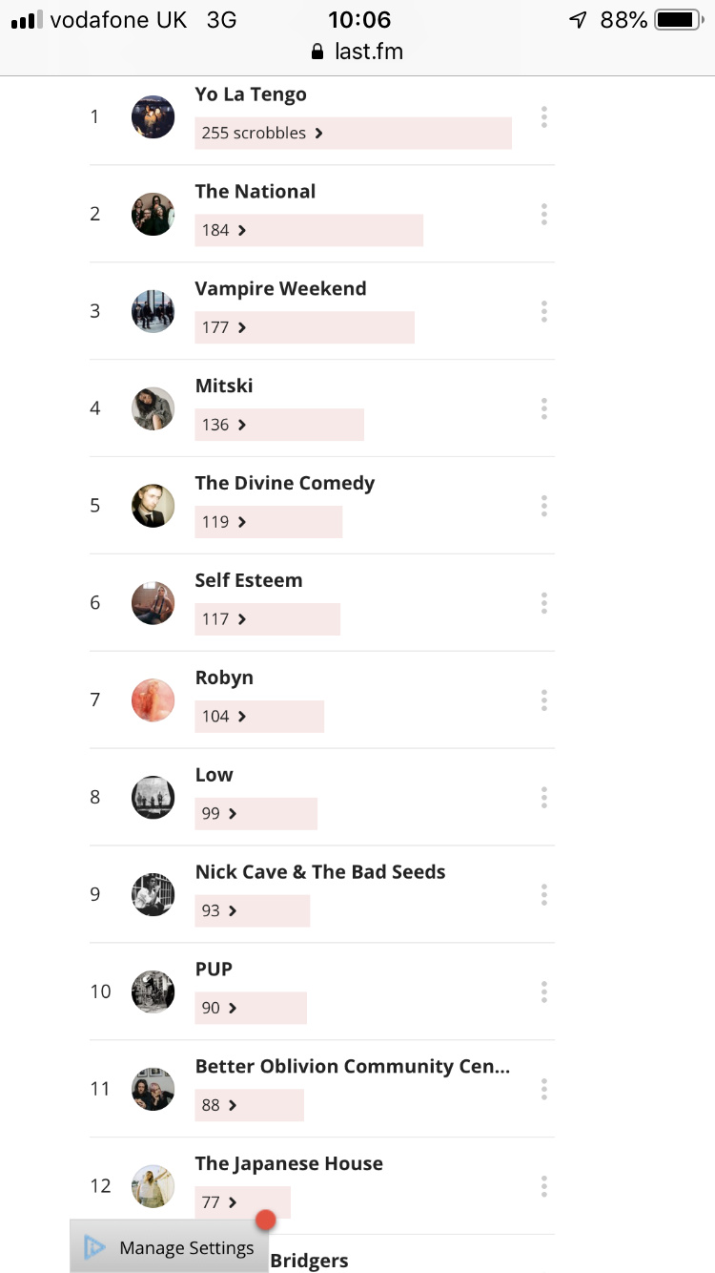Image resolution: width=715 pixels, height=1273 pixels.
Task: Open Nick Cave & The Bad Seeds link
Action: pos(320,872)
